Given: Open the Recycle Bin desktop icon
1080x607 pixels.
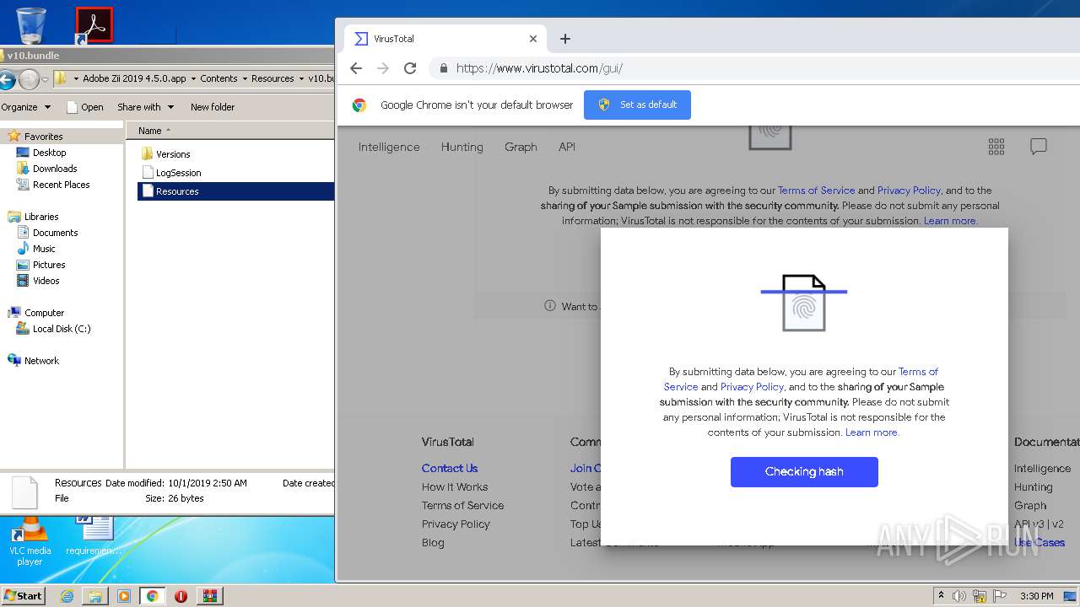Looking at the screenshot, I should click(x=31, y=25).
